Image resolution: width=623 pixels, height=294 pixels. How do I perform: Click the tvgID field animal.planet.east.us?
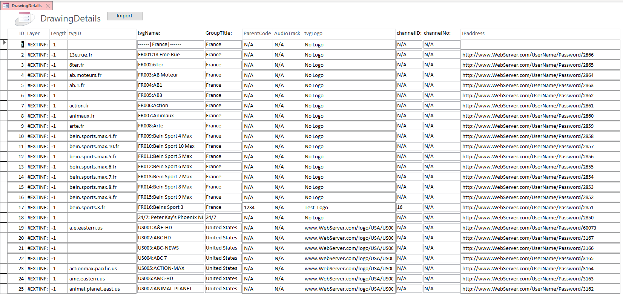coord(102,289)
